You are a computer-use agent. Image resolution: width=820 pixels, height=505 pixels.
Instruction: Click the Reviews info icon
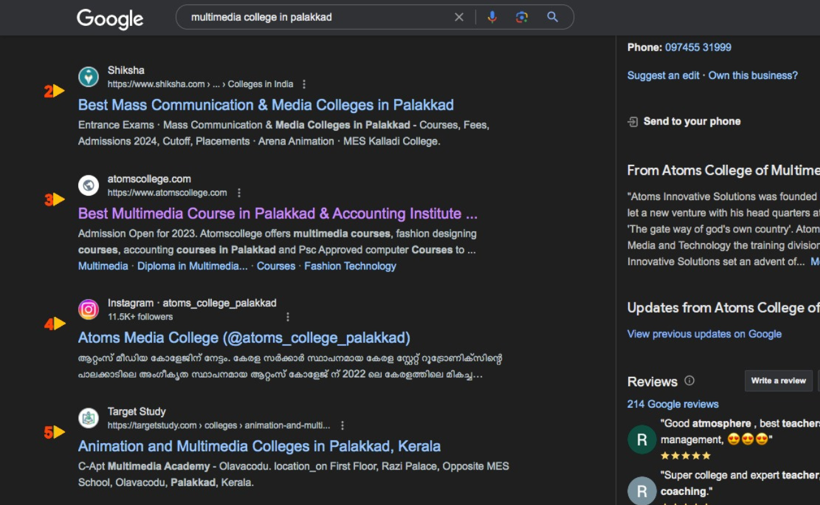click(x=689, y=381)
